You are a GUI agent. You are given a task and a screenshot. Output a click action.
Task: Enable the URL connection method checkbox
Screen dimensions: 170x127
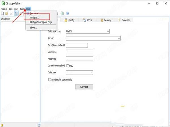(67, 65)
